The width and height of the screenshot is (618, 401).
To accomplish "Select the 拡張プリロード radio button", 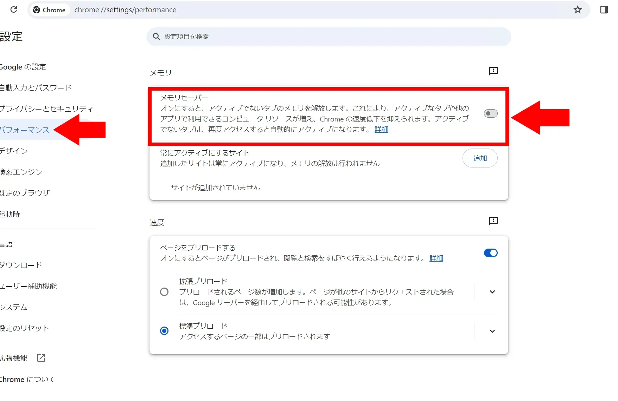I will (x=164, y=292).
